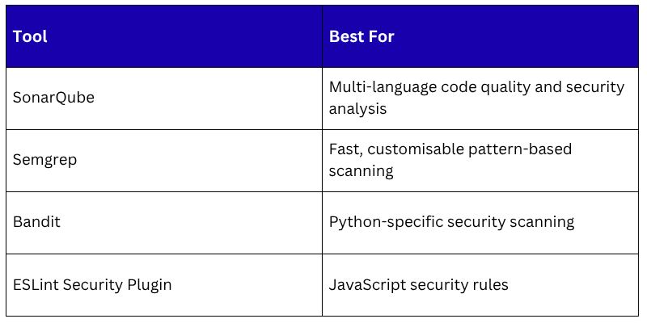Select the SonarQube cell
Screen dimensions: 647x323
[53, 98]
